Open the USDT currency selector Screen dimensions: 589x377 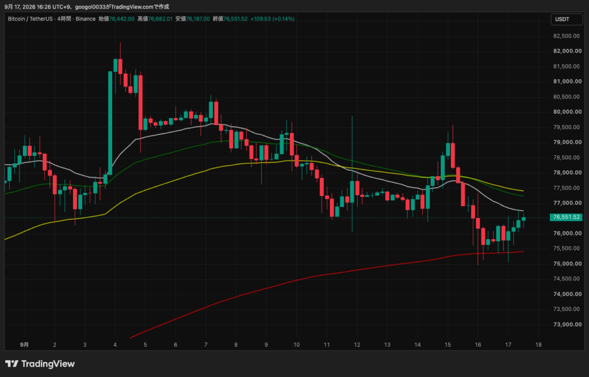pyautogui.click(x=567, y=19)
